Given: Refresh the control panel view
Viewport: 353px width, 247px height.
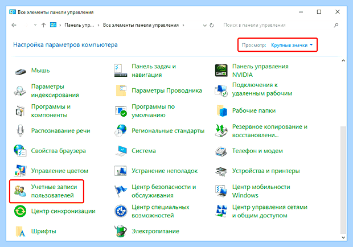Looking at the screenshot, I should pos(212,25).
